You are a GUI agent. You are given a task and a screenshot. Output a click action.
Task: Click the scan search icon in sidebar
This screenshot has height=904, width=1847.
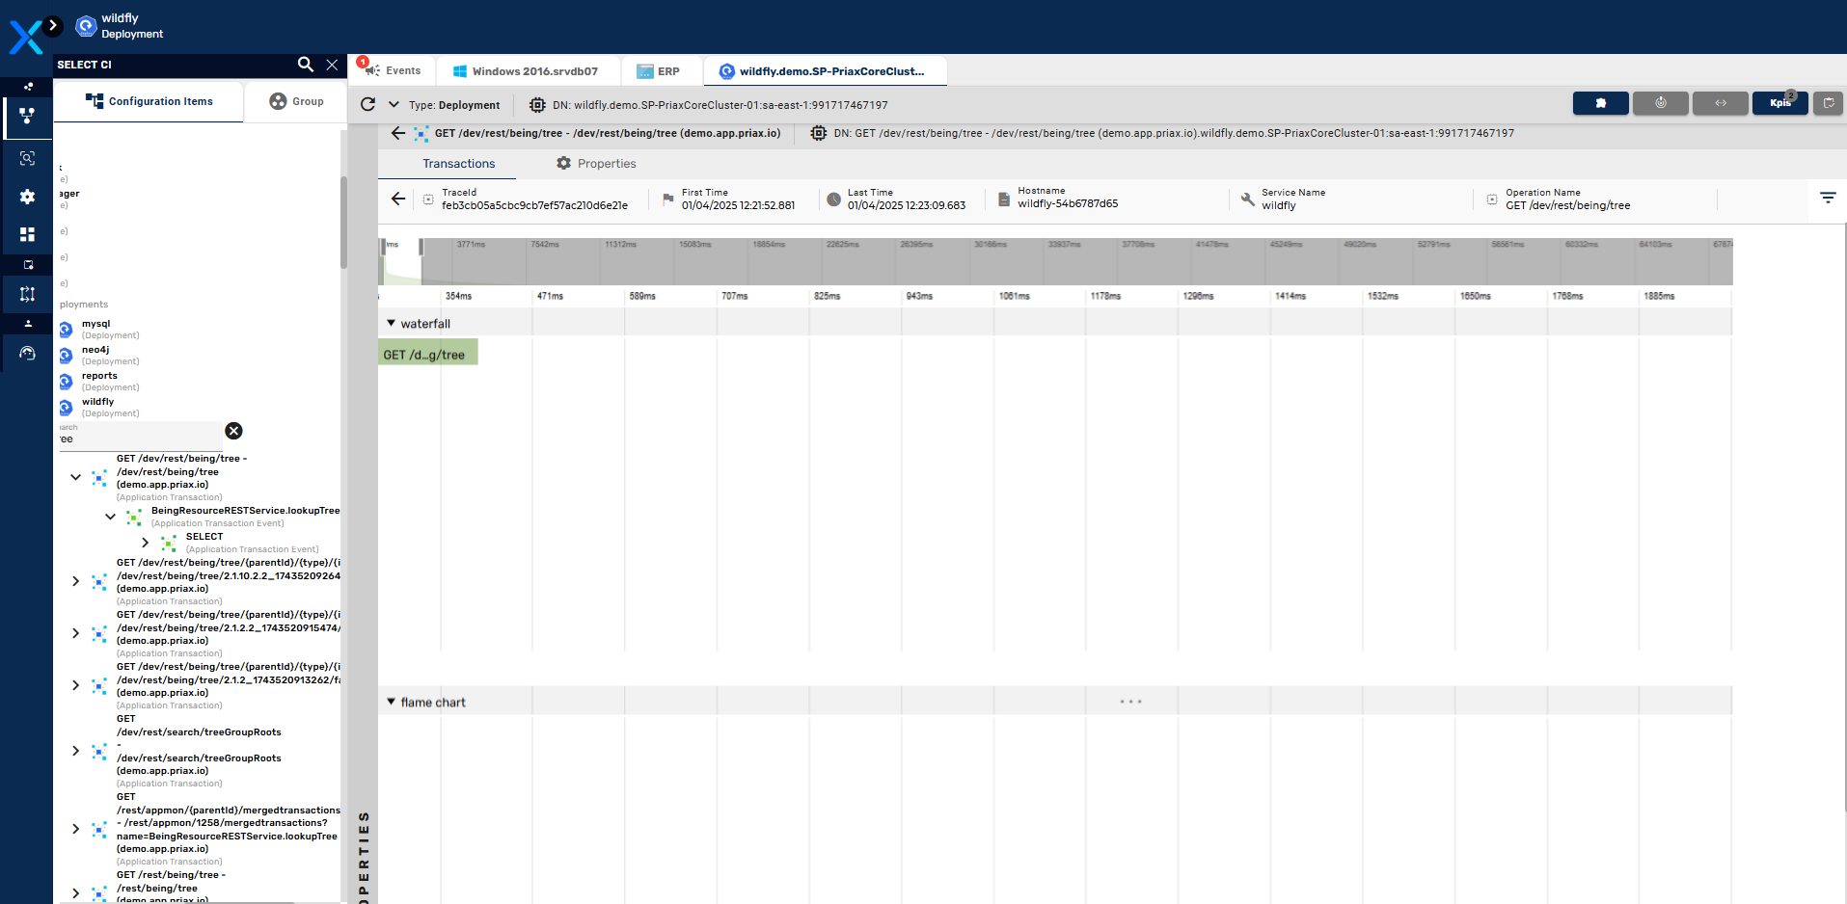coord(27,158)
